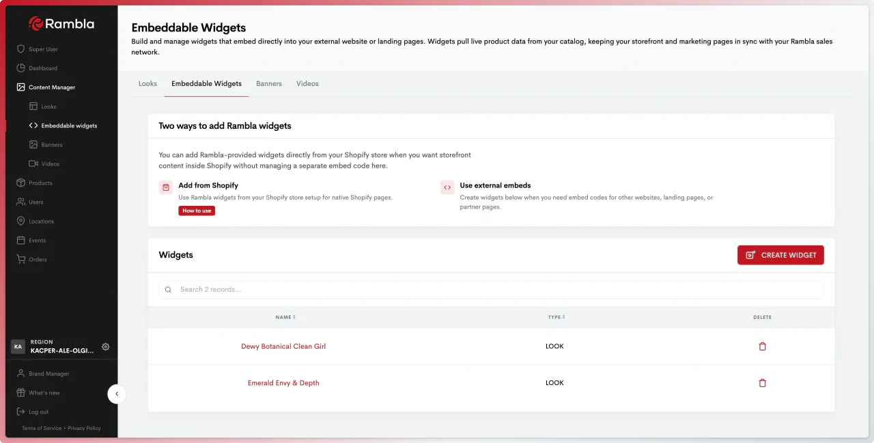Open Users in the sidebar
The width and height of the screenshot is (874, 443).
(36, 202)
